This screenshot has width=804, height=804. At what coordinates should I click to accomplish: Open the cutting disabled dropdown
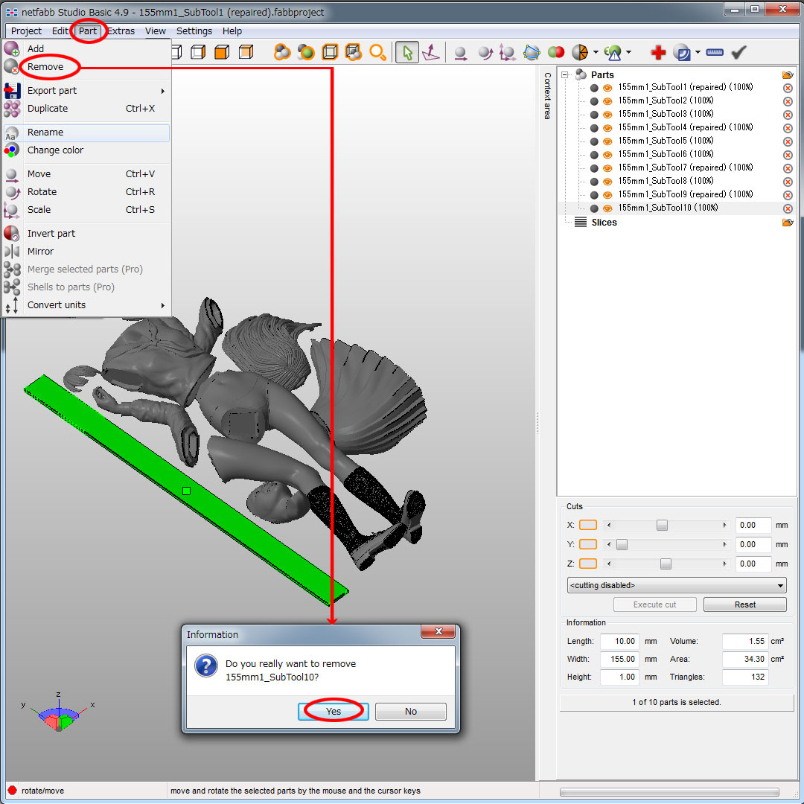(676, 586)
